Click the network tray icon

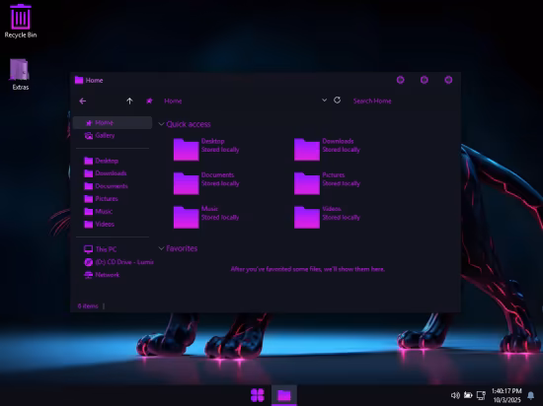click(481, 395)
